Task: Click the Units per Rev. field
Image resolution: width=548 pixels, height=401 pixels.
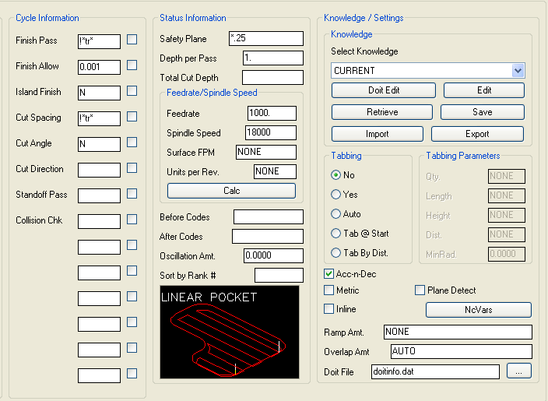Action: coord(275,171)
